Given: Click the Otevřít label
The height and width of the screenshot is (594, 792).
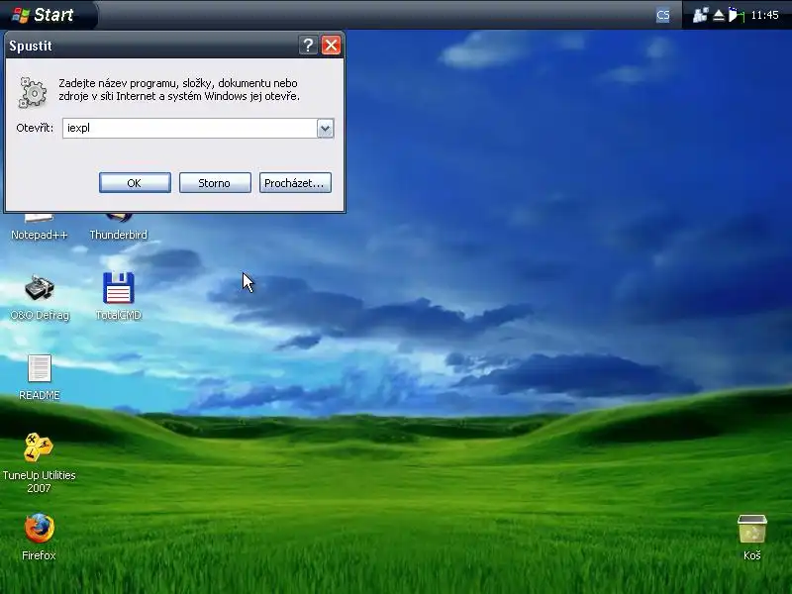Looking at the screenshot, I should (x=35, y=128).
